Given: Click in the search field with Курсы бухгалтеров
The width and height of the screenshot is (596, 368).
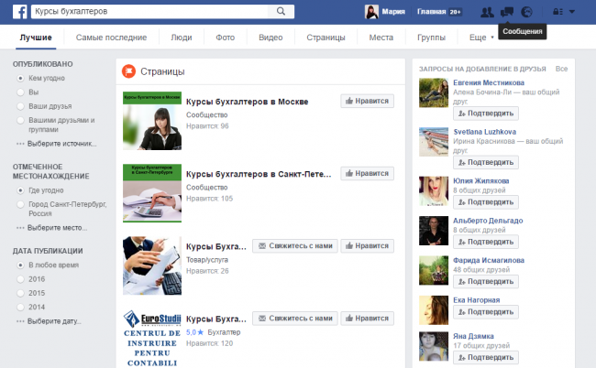Looking at the screenshot, I should [149, 11].
